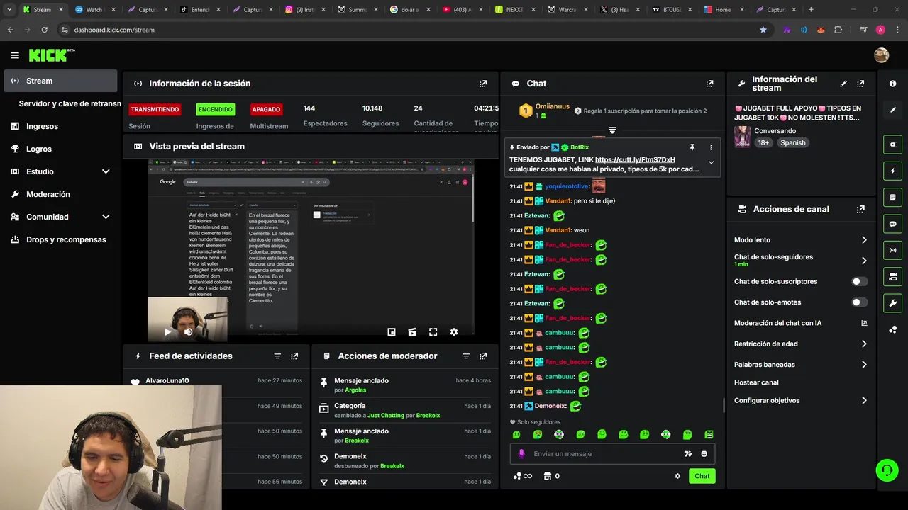Screen dimensions: 908x510
Task: Open the green support headset button
Action: (887, 470)
